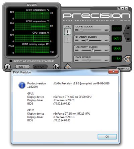Click the Core Clock slider handle

pyautogui.click(x=81, y=30)
